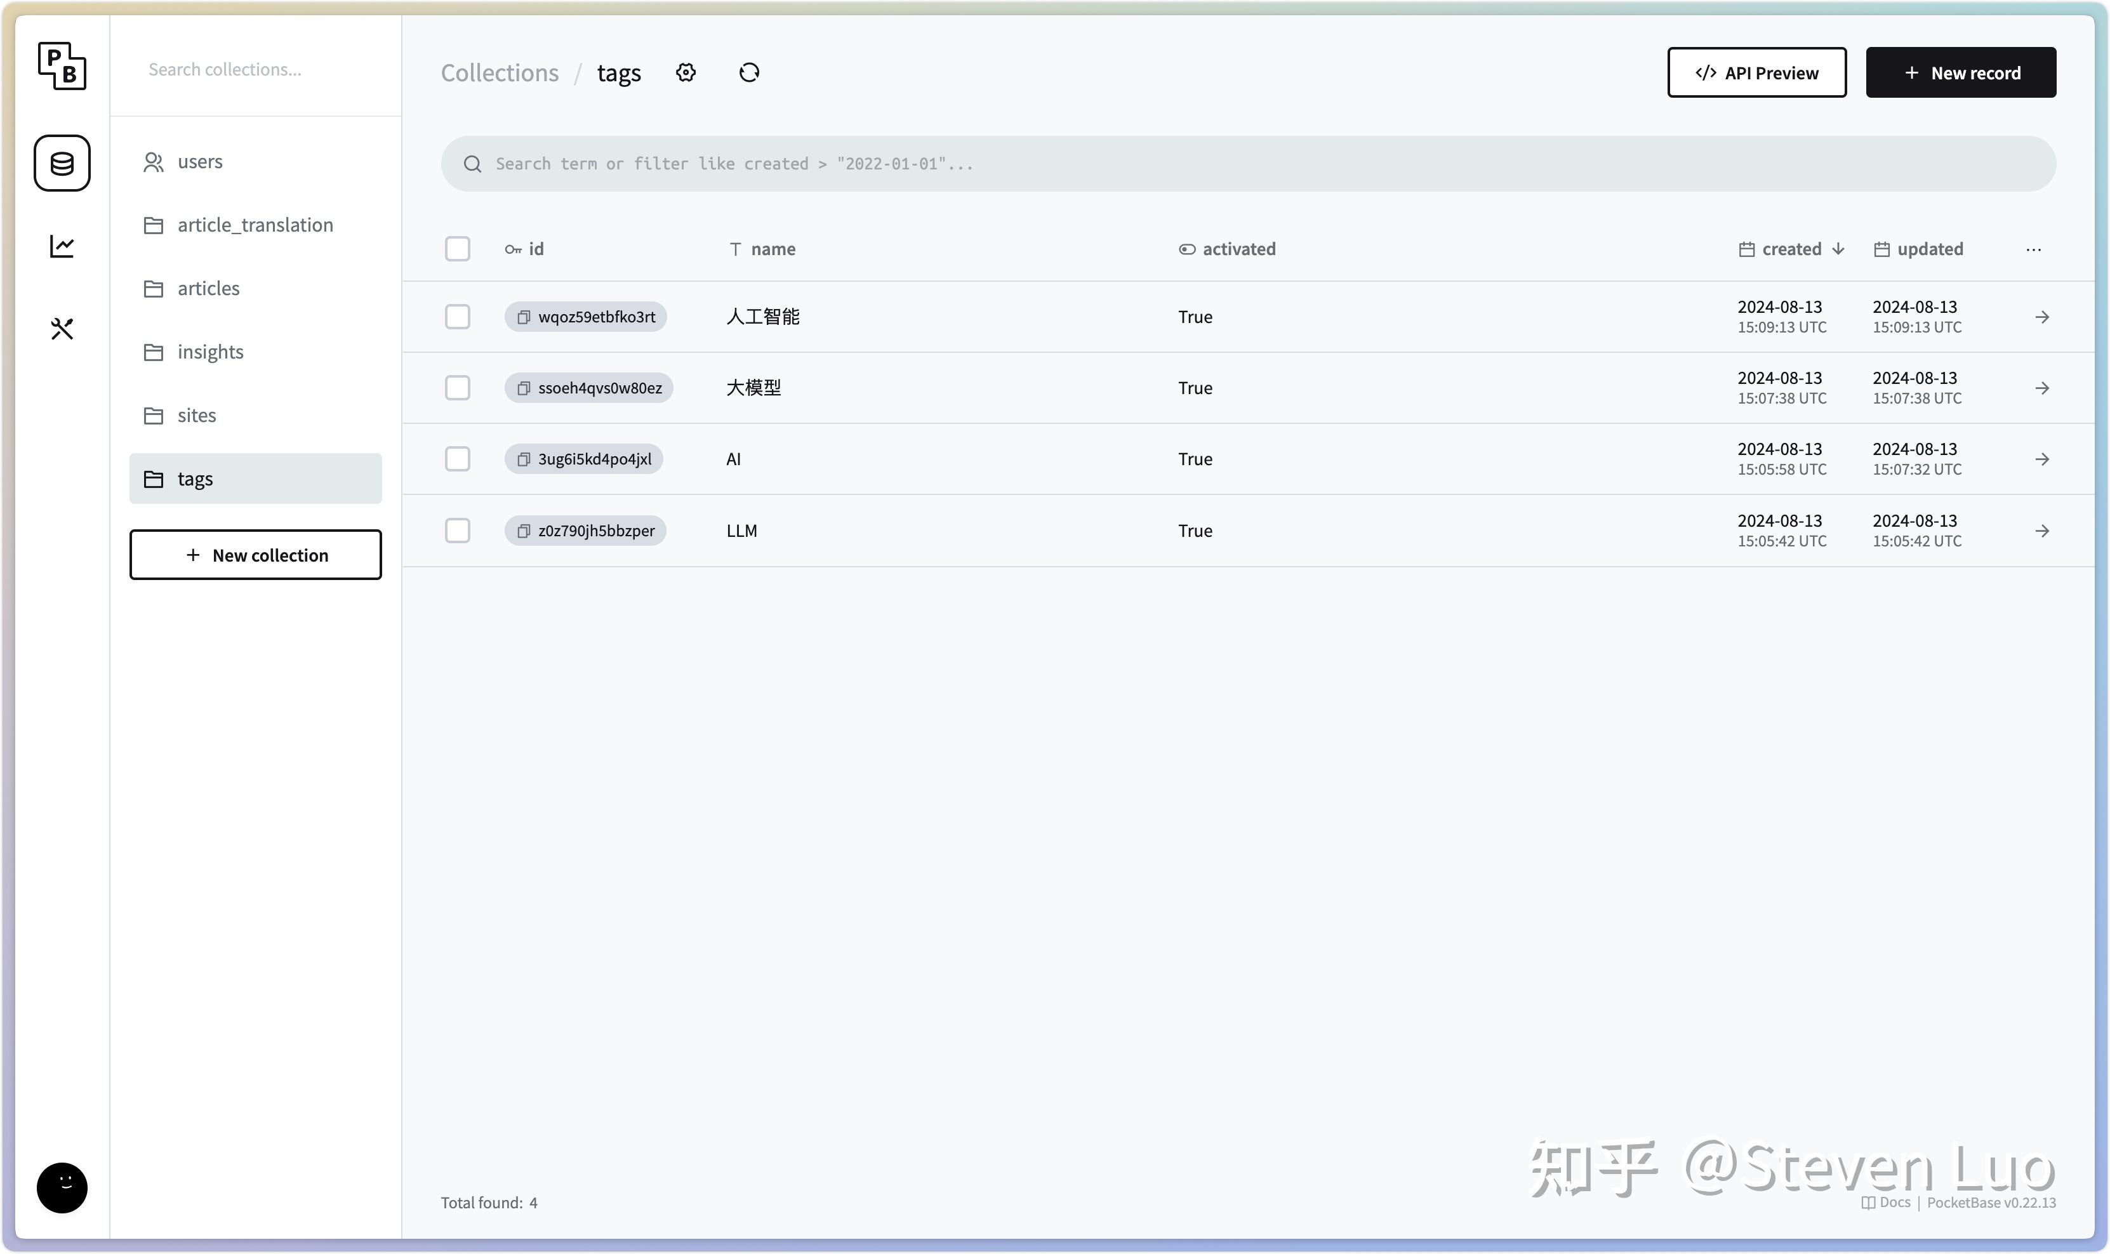Select the Logs chart icon in sidebar
The height and width of the screenshot is (1254, 2110).
pyautogui.click(x=62, y=245)
